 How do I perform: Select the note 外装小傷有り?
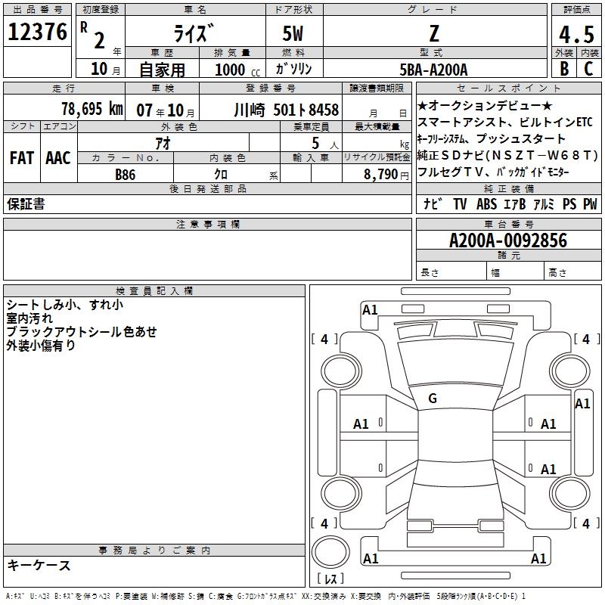(41, 346)
